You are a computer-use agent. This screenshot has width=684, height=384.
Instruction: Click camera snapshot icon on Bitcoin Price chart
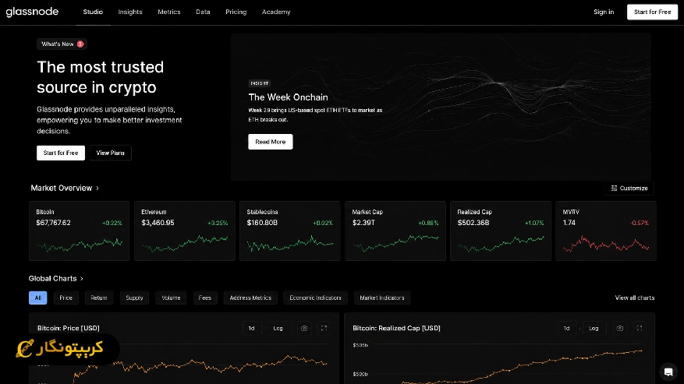[304, 328]
